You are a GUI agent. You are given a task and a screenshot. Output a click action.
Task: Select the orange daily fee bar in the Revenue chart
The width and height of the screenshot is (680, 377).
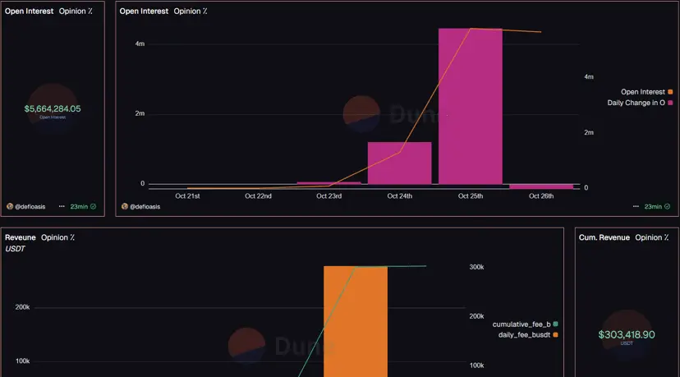(356, 321)
